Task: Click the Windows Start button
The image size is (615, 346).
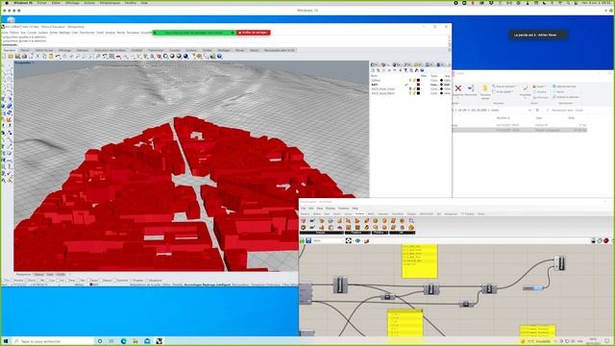Action: pos(6,341)
